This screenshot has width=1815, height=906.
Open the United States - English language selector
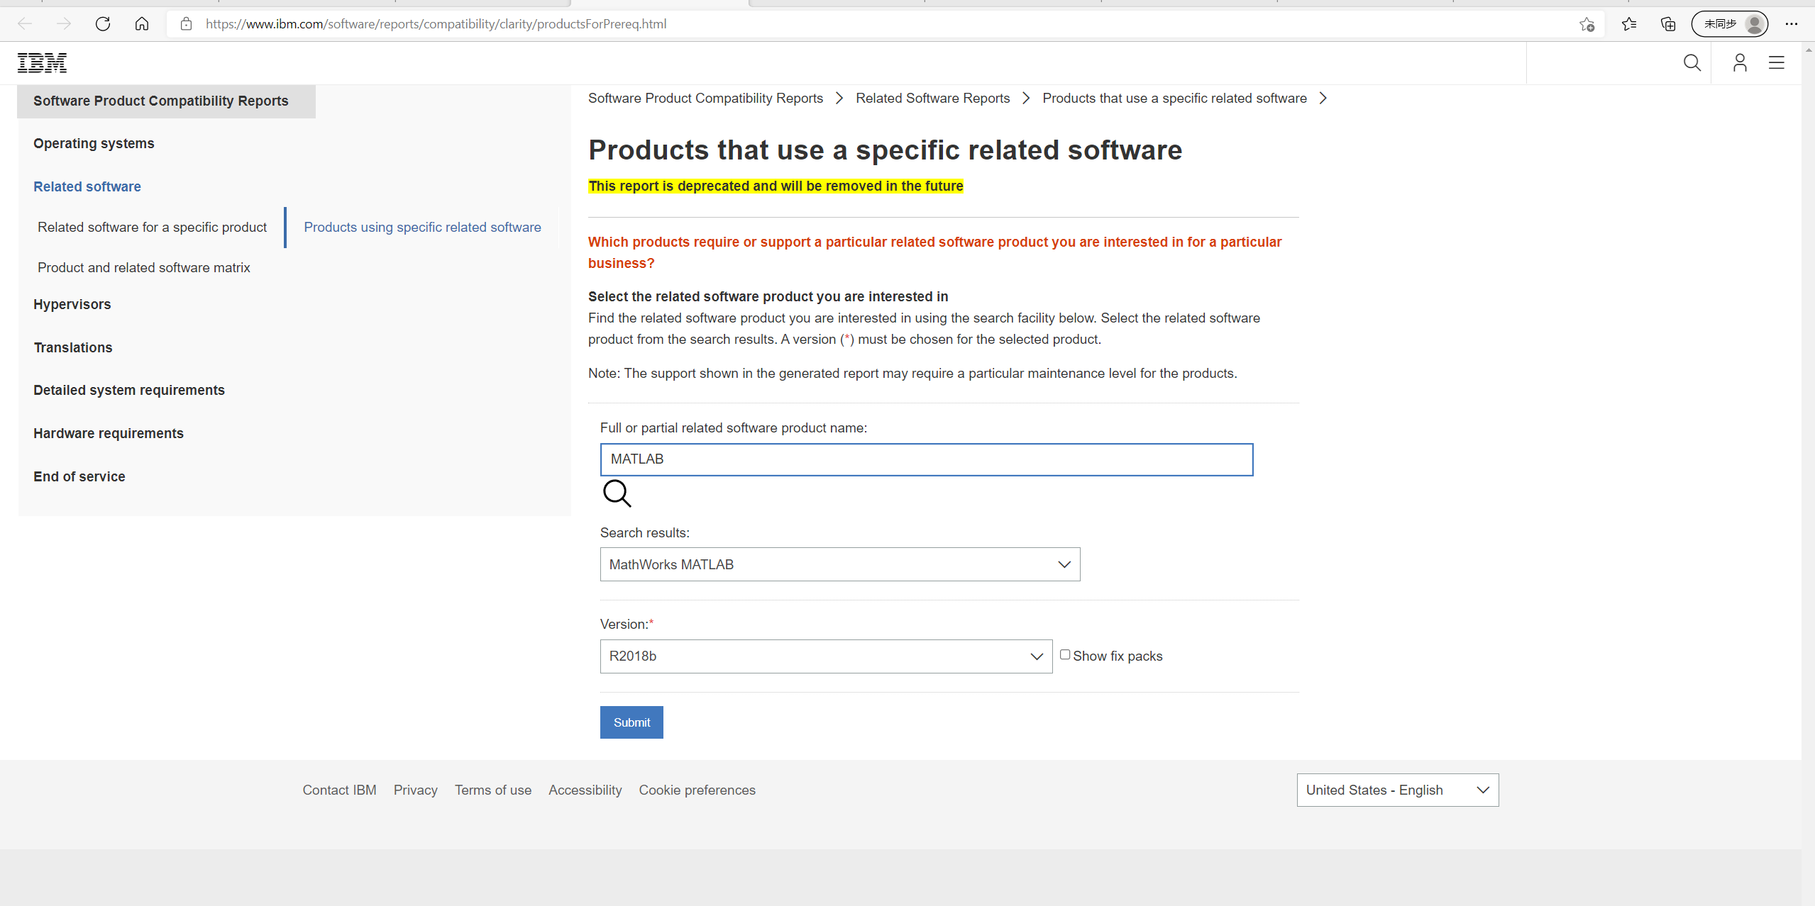(1398, 790)
